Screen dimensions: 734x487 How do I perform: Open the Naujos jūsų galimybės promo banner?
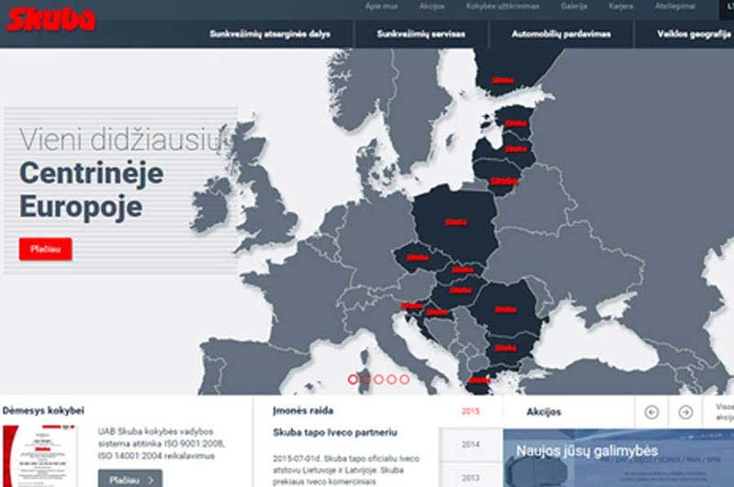point(618,458)
